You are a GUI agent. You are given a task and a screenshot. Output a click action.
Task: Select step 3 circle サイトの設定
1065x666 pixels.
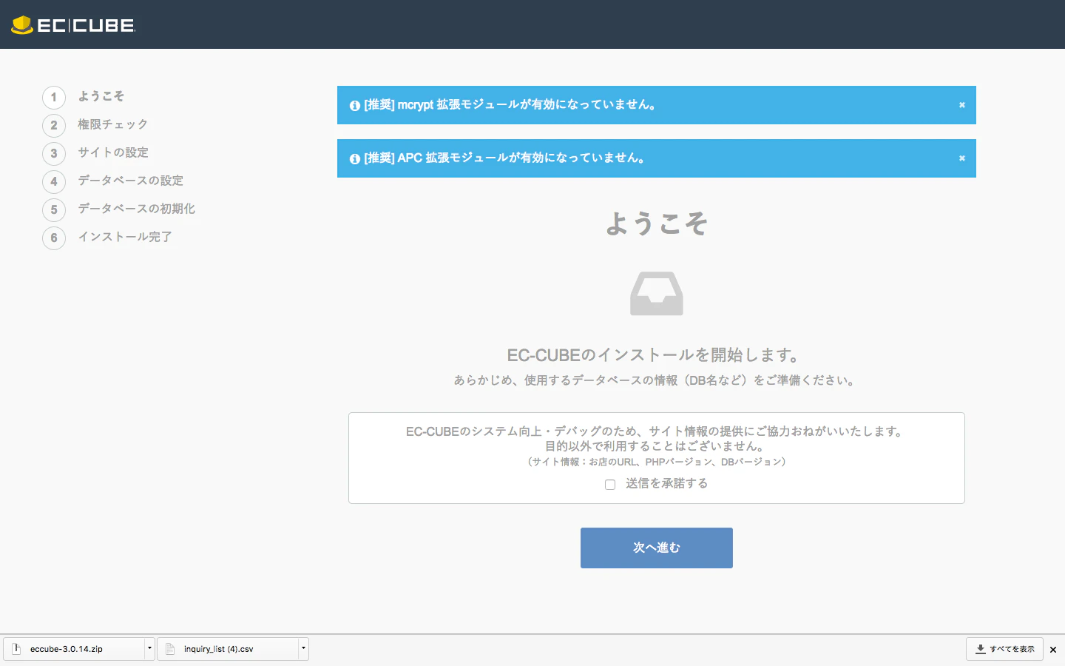point(54,154)
